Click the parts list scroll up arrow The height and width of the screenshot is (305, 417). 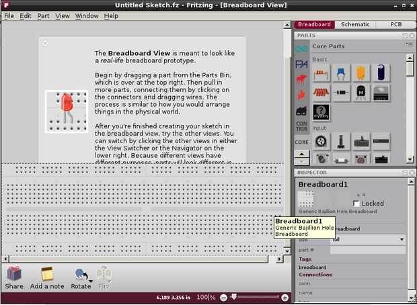410,57
